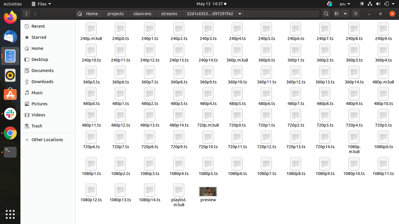This screenshot has height=224, width=399.
Task: Open view options dropdown arrow
Action: 345,14
